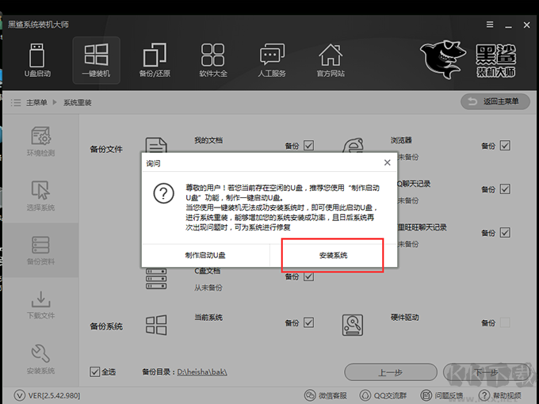This screenshot has height=404, width=539.
Task: Select the 环境检测 step in the sidebar
Action: pos(40,141)
